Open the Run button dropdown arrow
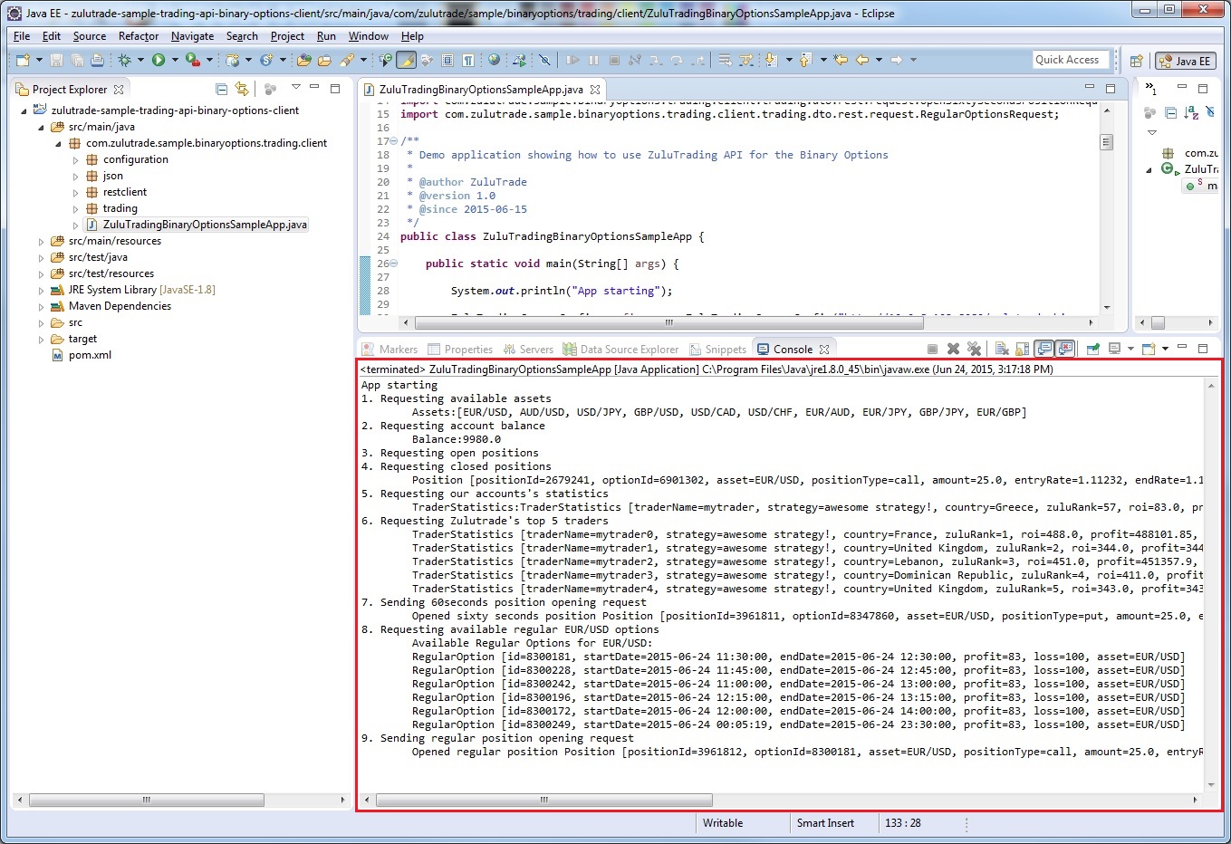The image size is (1231, 844). 174,61
